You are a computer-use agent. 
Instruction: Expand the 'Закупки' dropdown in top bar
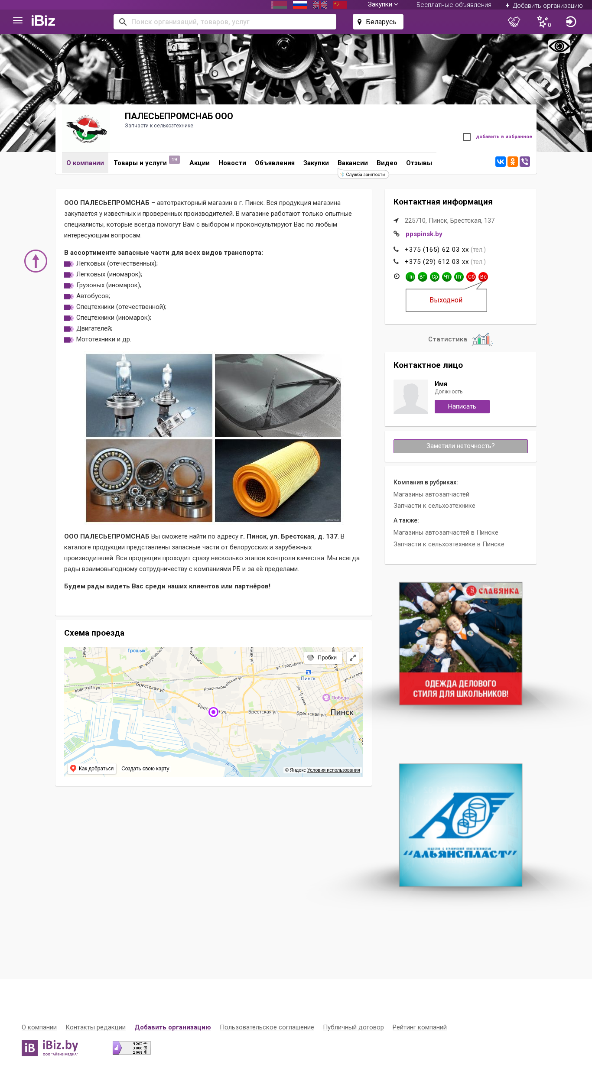pos(383,5)
